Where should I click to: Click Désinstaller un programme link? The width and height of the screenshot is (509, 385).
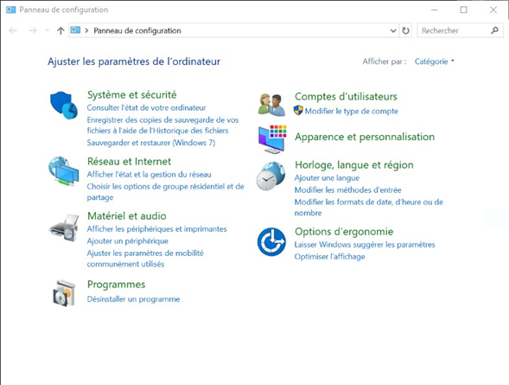point(133,299)
